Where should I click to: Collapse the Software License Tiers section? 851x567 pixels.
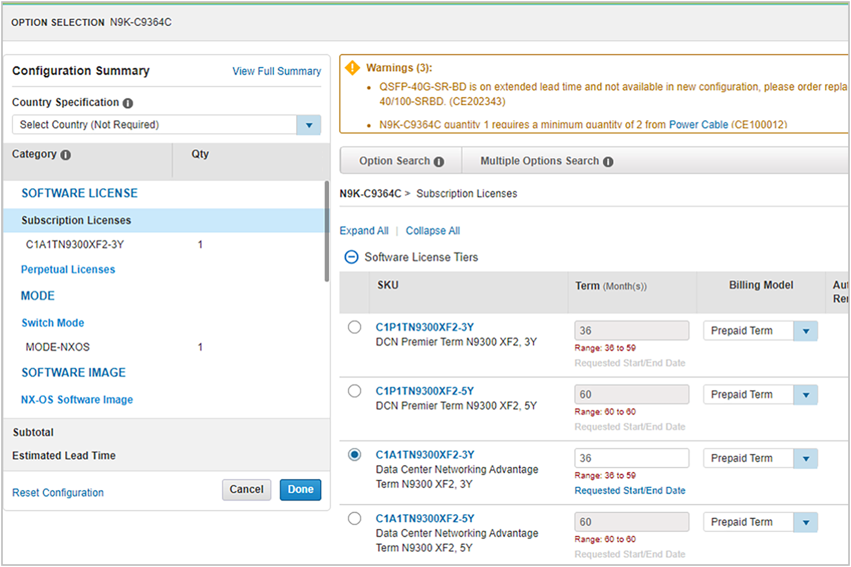point(352,257)
